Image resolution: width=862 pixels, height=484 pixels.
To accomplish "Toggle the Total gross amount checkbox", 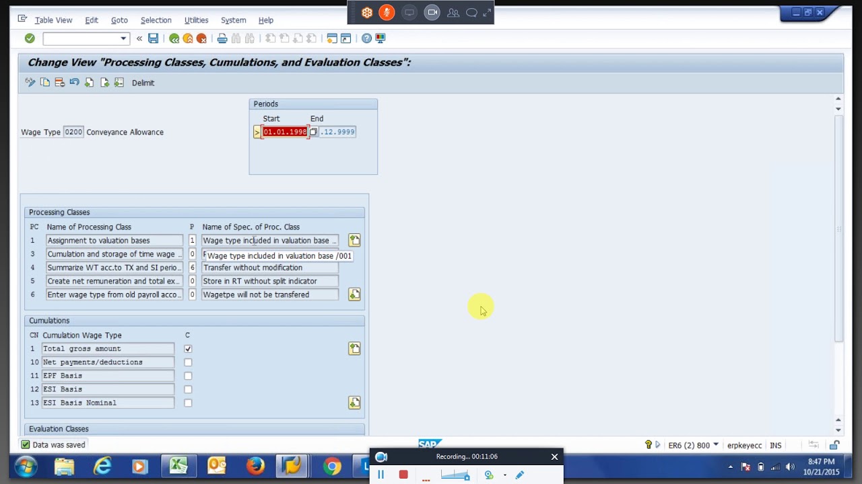I will 188,349.
